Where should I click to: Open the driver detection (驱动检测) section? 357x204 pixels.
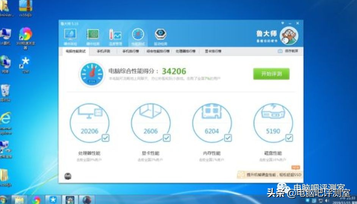[161, 37]
